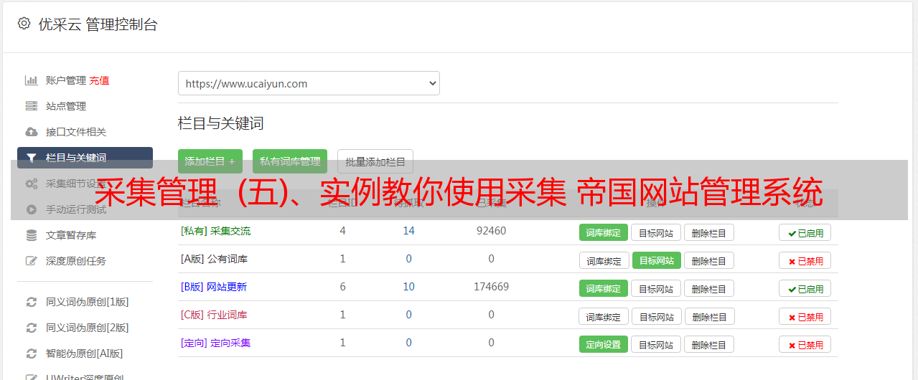Click the database icon next to 文章暂存库
This screenshot has width=918, height=380.
pyautogui.click(x=32, y=235)
